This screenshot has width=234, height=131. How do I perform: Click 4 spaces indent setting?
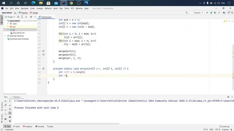tap(225, 130)
